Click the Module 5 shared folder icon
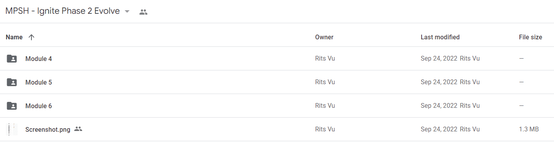This screenshot has width=554, height=142. (12, 82)
